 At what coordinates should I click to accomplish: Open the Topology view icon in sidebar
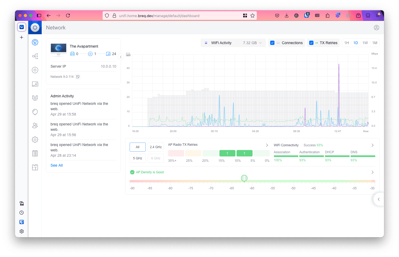click(35, 56)
